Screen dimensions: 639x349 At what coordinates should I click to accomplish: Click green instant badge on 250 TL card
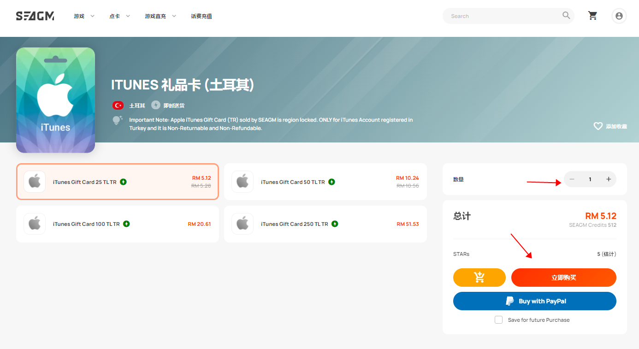[335, 224]
